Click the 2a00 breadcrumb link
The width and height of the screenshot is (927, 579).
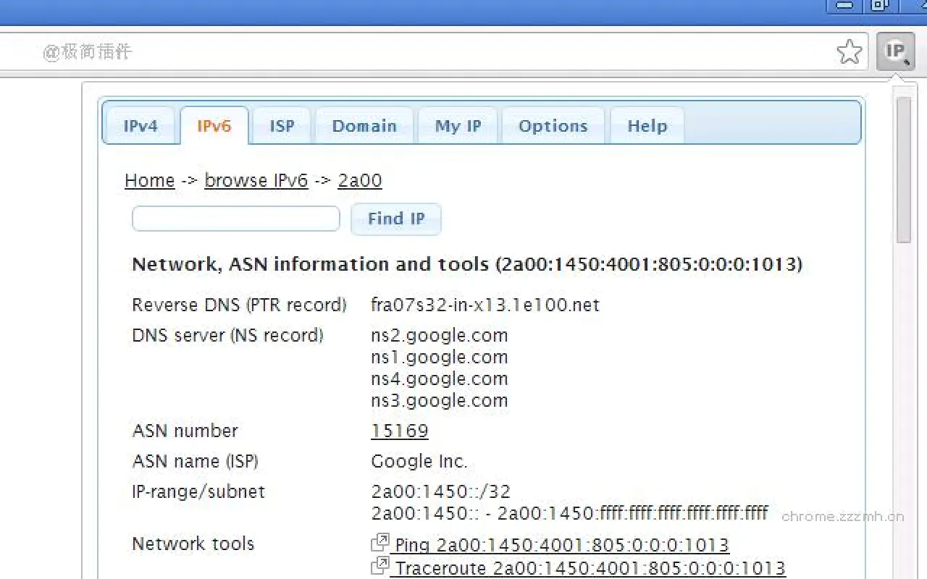360,180
